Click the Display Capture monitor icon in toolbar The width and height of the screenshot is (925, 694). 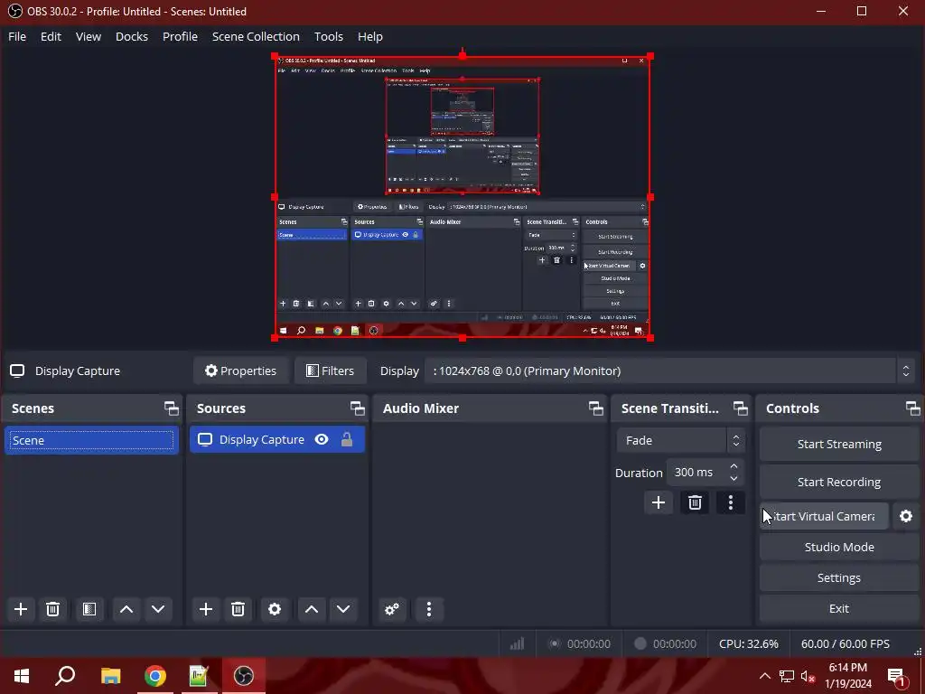(17, 370)
